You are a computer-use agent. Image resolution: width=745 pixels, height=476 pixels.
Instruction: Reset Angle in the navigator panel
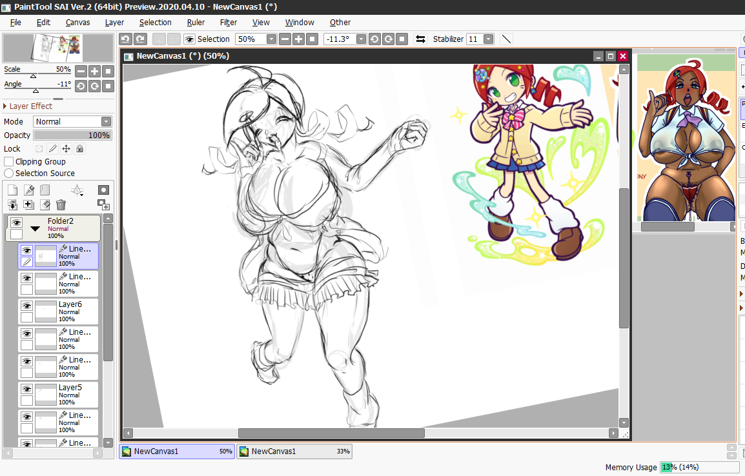click(x=108, y=86)
